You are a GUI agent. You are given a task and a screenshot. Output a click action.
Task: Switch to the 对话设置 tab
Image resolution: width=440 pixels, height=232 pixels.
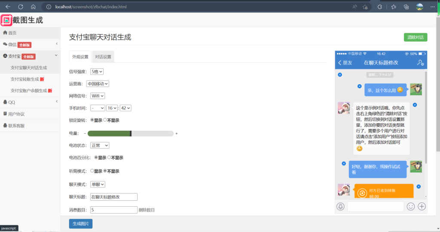(x=103, y=57)
